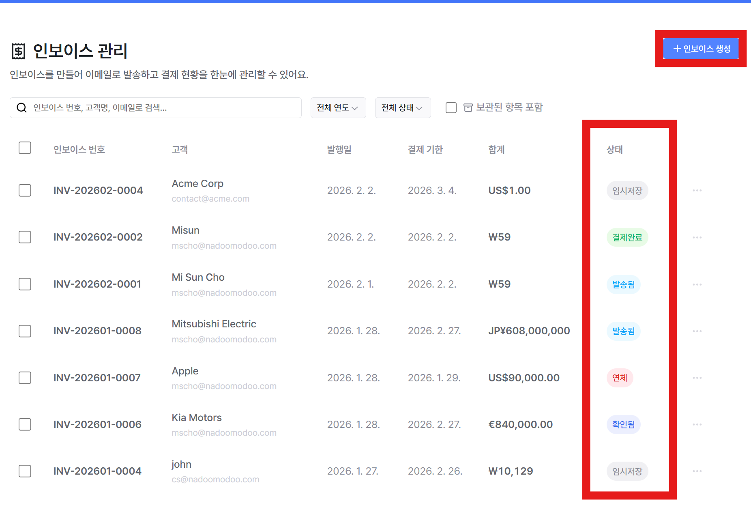Screen dimensions: 751x516
Task: Open the ellipsis menu for the Apple invoice
Action: [x=697, y=378]
